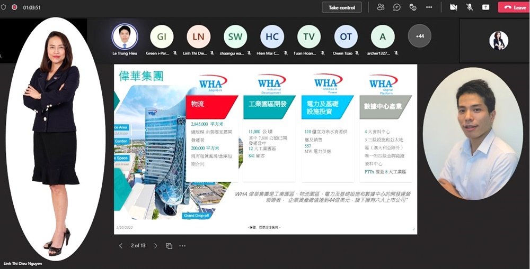Screen dimensions: 530x269
Task: Go to the previous slide
Action: 121,246
